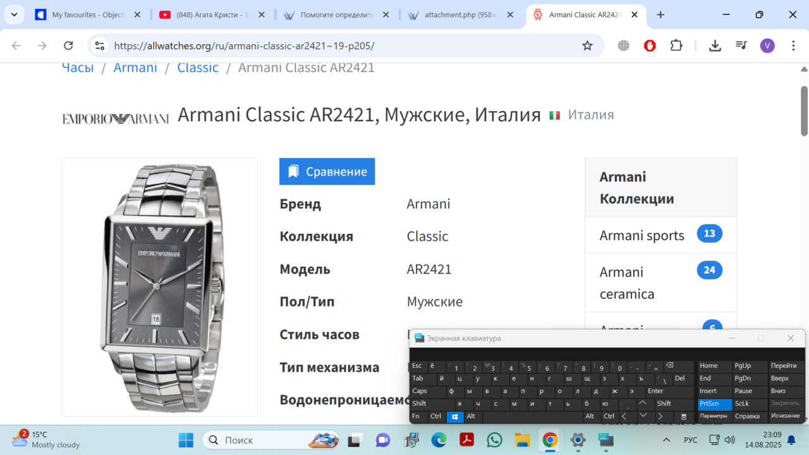
Task: Click the Armani watch product image
Action: coord(159,287)
